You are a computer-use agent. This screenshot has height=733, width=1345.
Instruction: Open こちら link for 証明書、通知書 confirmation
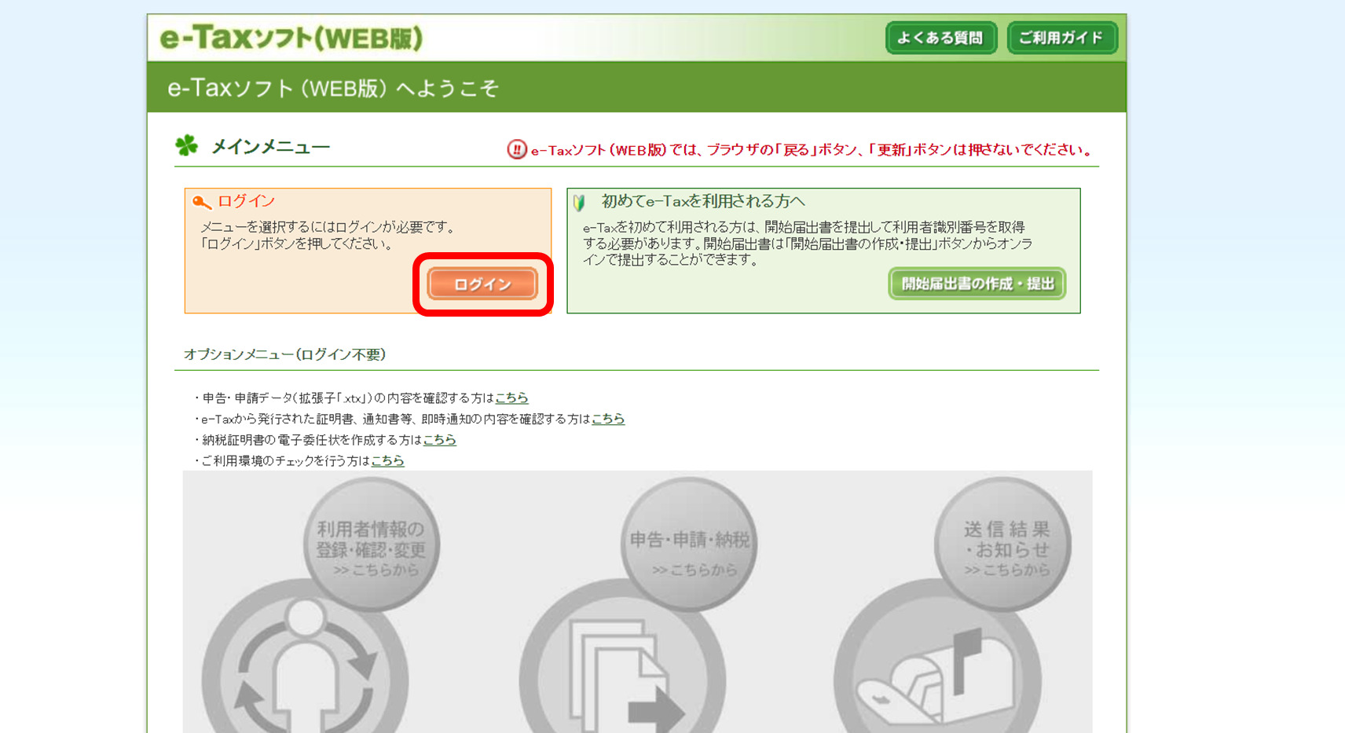pos(607,419)
